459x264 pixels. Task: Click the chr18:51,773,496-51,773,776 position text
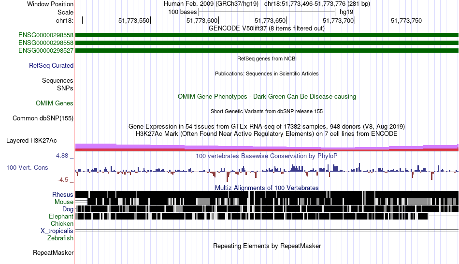point(317,4)
